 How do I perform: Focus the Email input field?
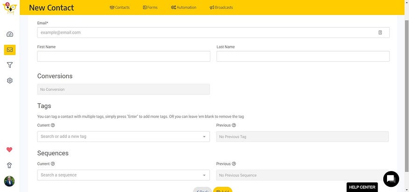213,33
